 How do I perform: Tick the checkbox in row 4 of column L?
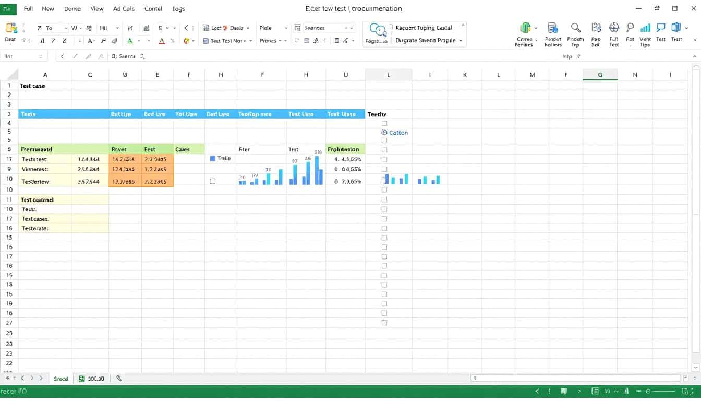tap(384, 123)
